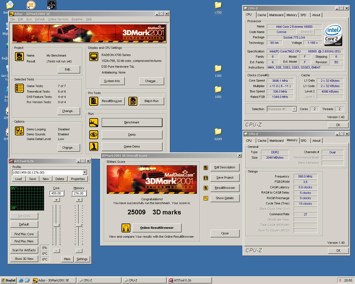This screenshot has height=284, width=355.
Task: Click the ResultBrowser icon in score dialog
Action: (206, 188)
